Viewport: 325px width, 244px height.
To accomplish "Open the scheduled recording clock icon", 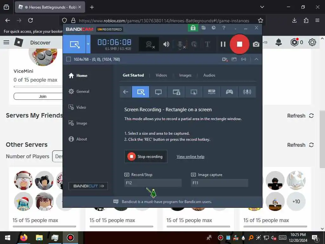I will (214, 28).
